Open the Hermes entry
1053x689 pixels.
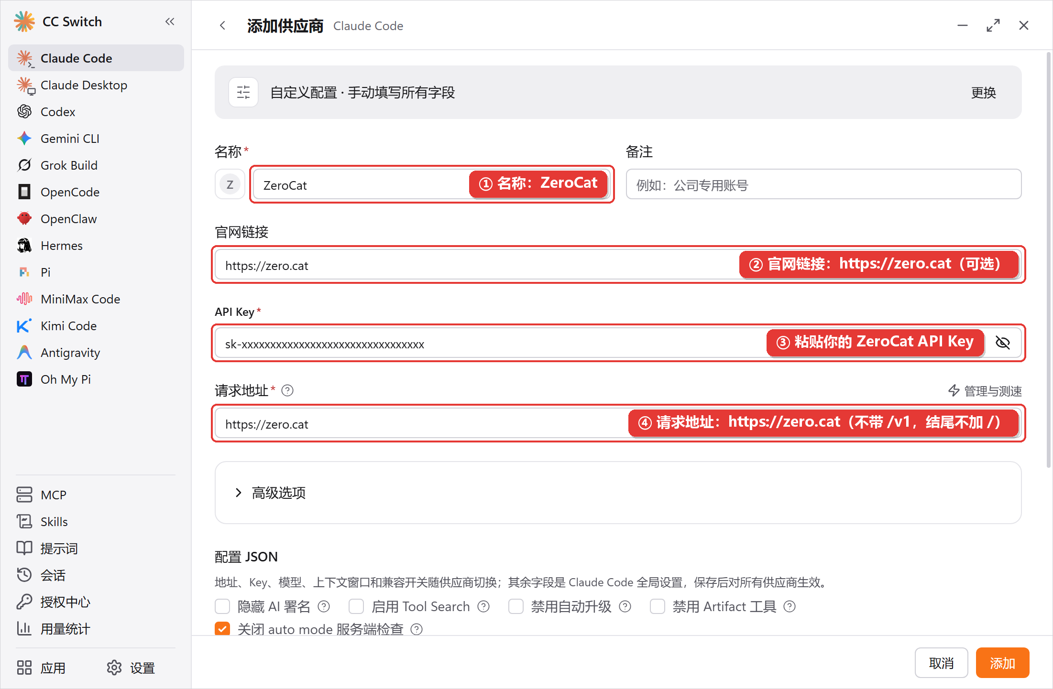coord(96,246)
